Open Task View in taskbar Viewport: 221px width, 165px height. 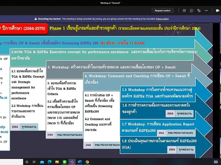34,162
